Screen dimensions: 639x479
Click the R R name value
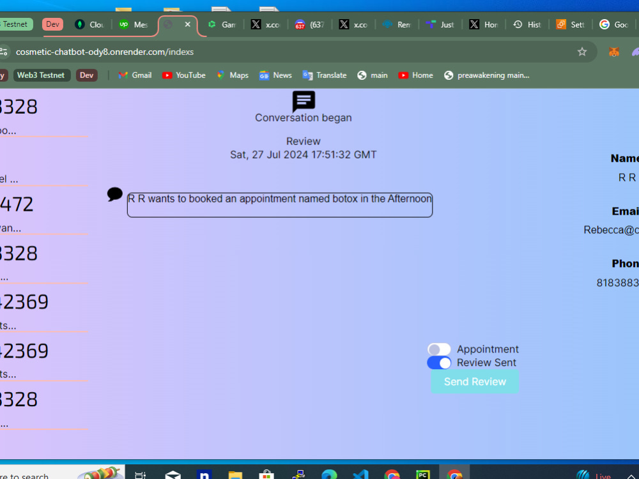pyautogui.click(x=627, y=177)
